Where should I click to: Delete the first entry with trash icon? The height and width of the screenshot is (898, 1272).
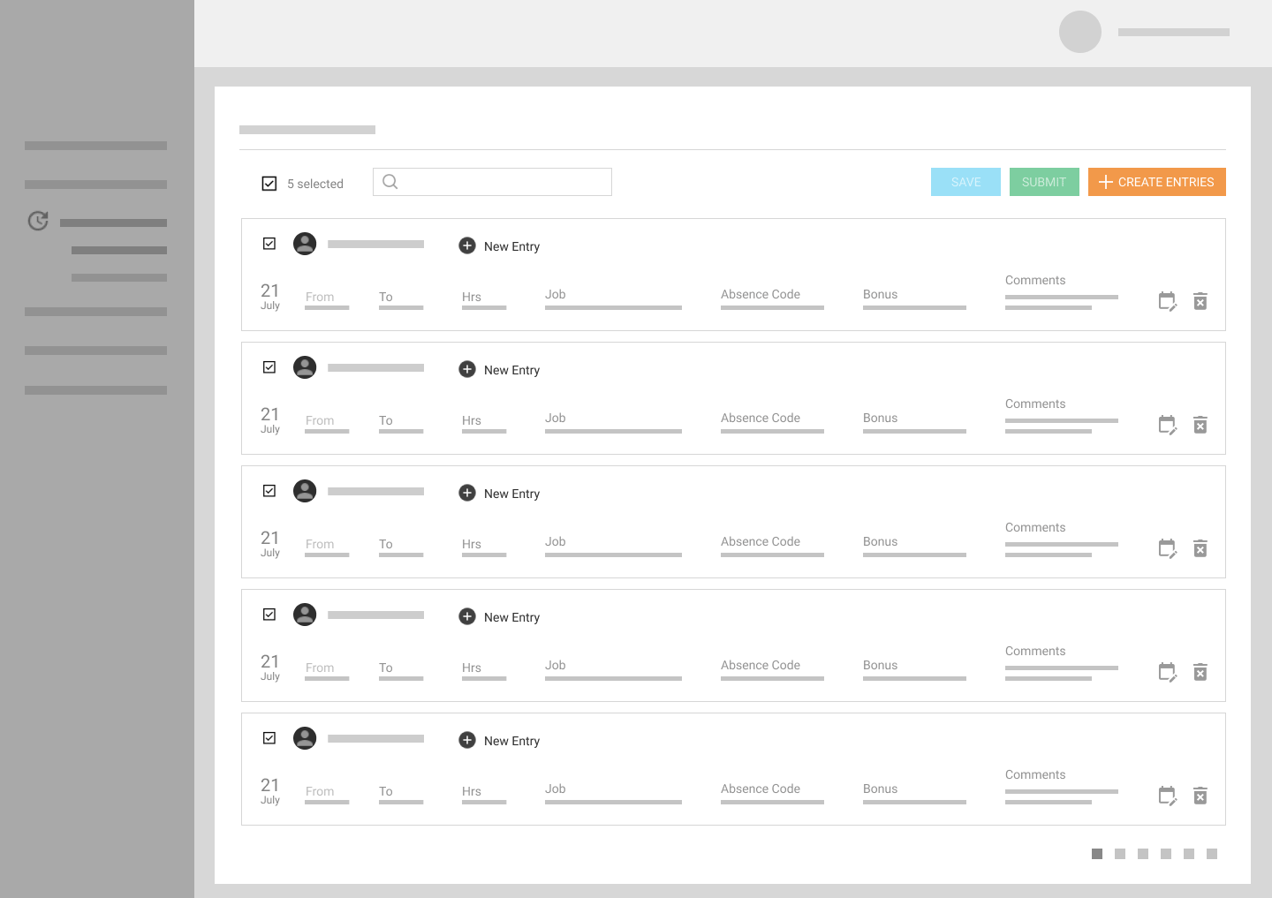tap(1200, 301)
